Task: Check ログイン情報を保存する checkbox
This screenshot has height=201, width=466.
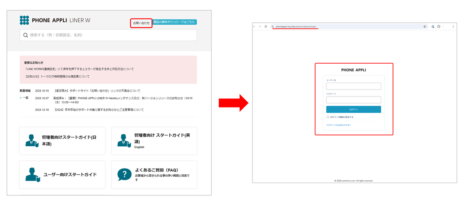Action: pos(328,117)
